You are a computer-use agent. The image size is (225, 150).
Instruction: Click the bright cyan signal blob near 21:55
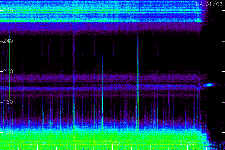[209, 85]
